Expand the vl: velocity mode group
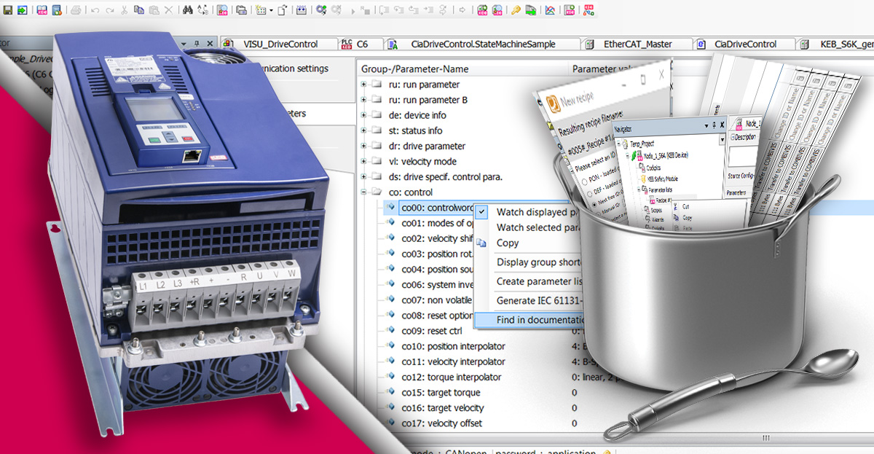The image size is (874, 454). click(x=364, y=161)
